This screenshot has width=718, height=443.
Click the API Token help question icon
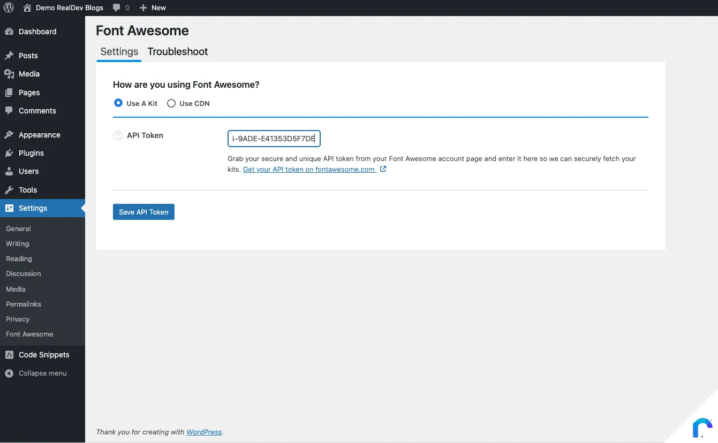118,135
